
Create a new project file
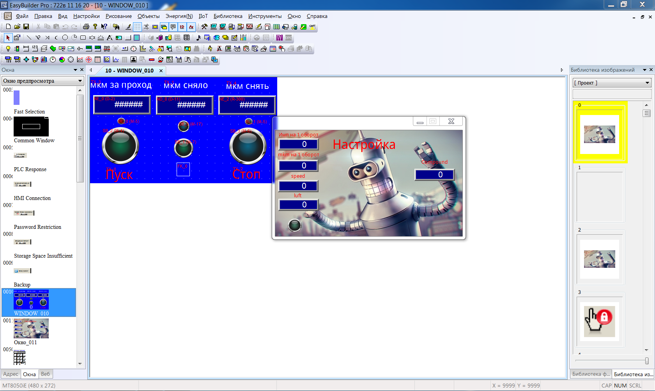pyautogui.click(x=8, y=27)
